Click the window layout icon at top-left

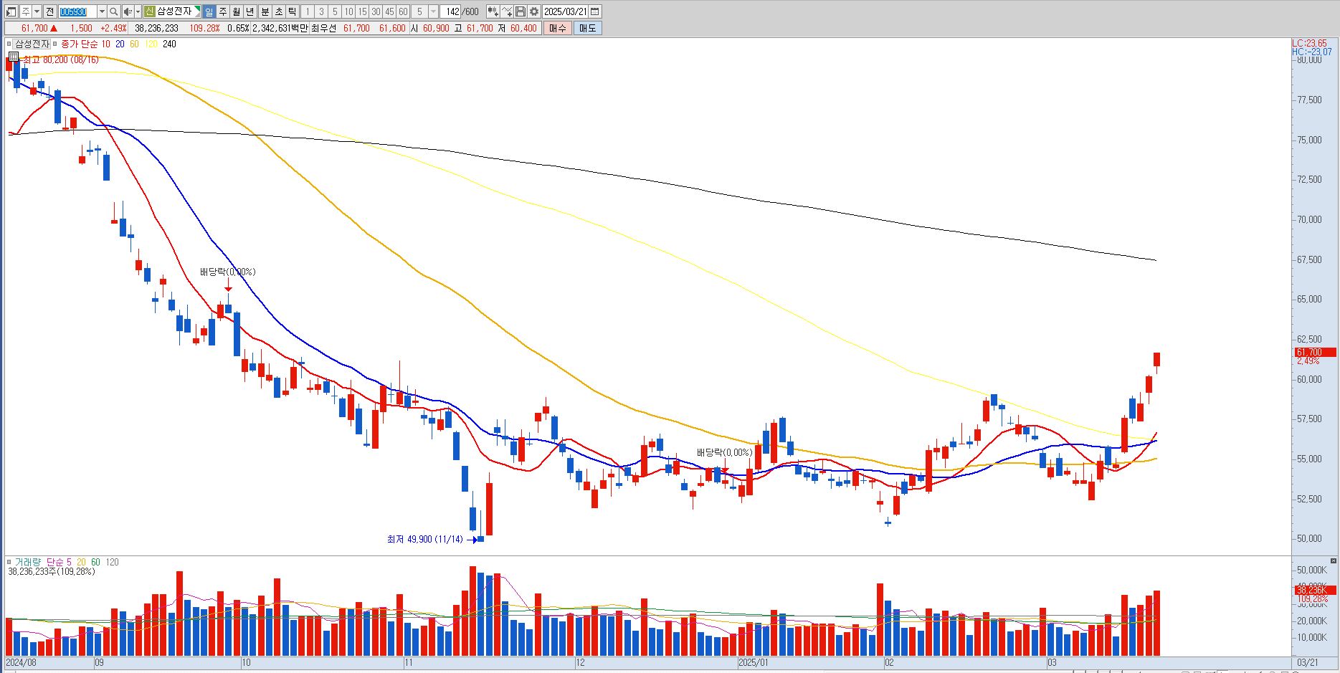pos(11,11)
